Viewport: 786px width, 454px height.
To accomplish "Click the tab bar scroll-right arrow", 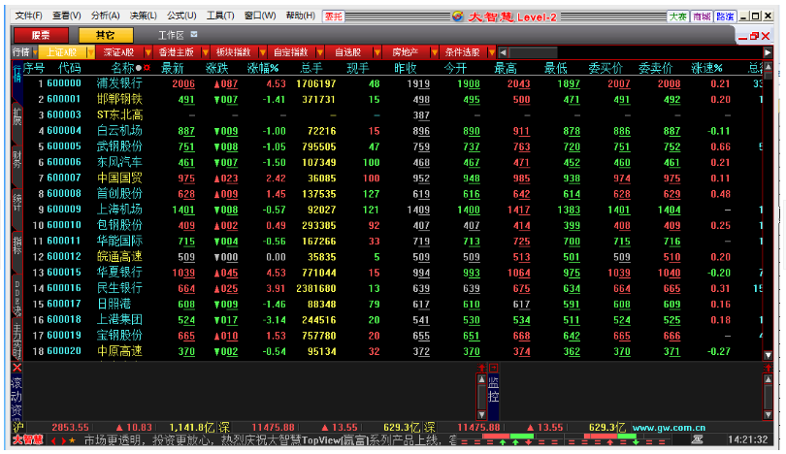I will (x=768, y=52).
